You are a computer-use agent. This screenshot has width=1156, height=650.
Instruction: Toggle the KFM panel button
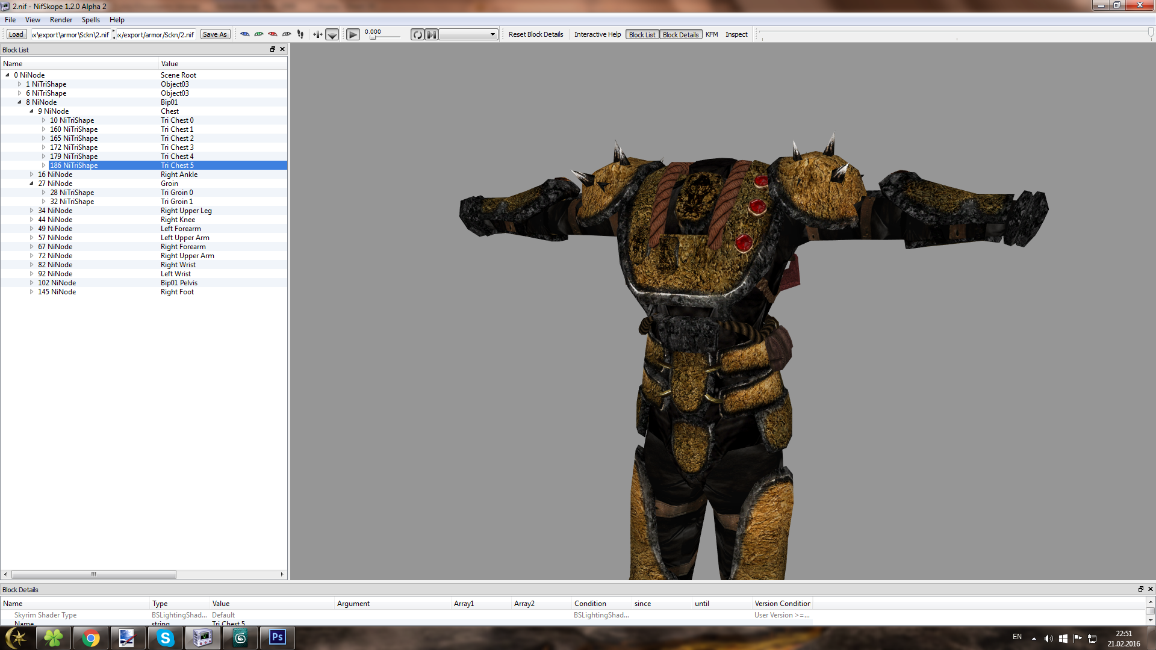(x=712, y=34)
